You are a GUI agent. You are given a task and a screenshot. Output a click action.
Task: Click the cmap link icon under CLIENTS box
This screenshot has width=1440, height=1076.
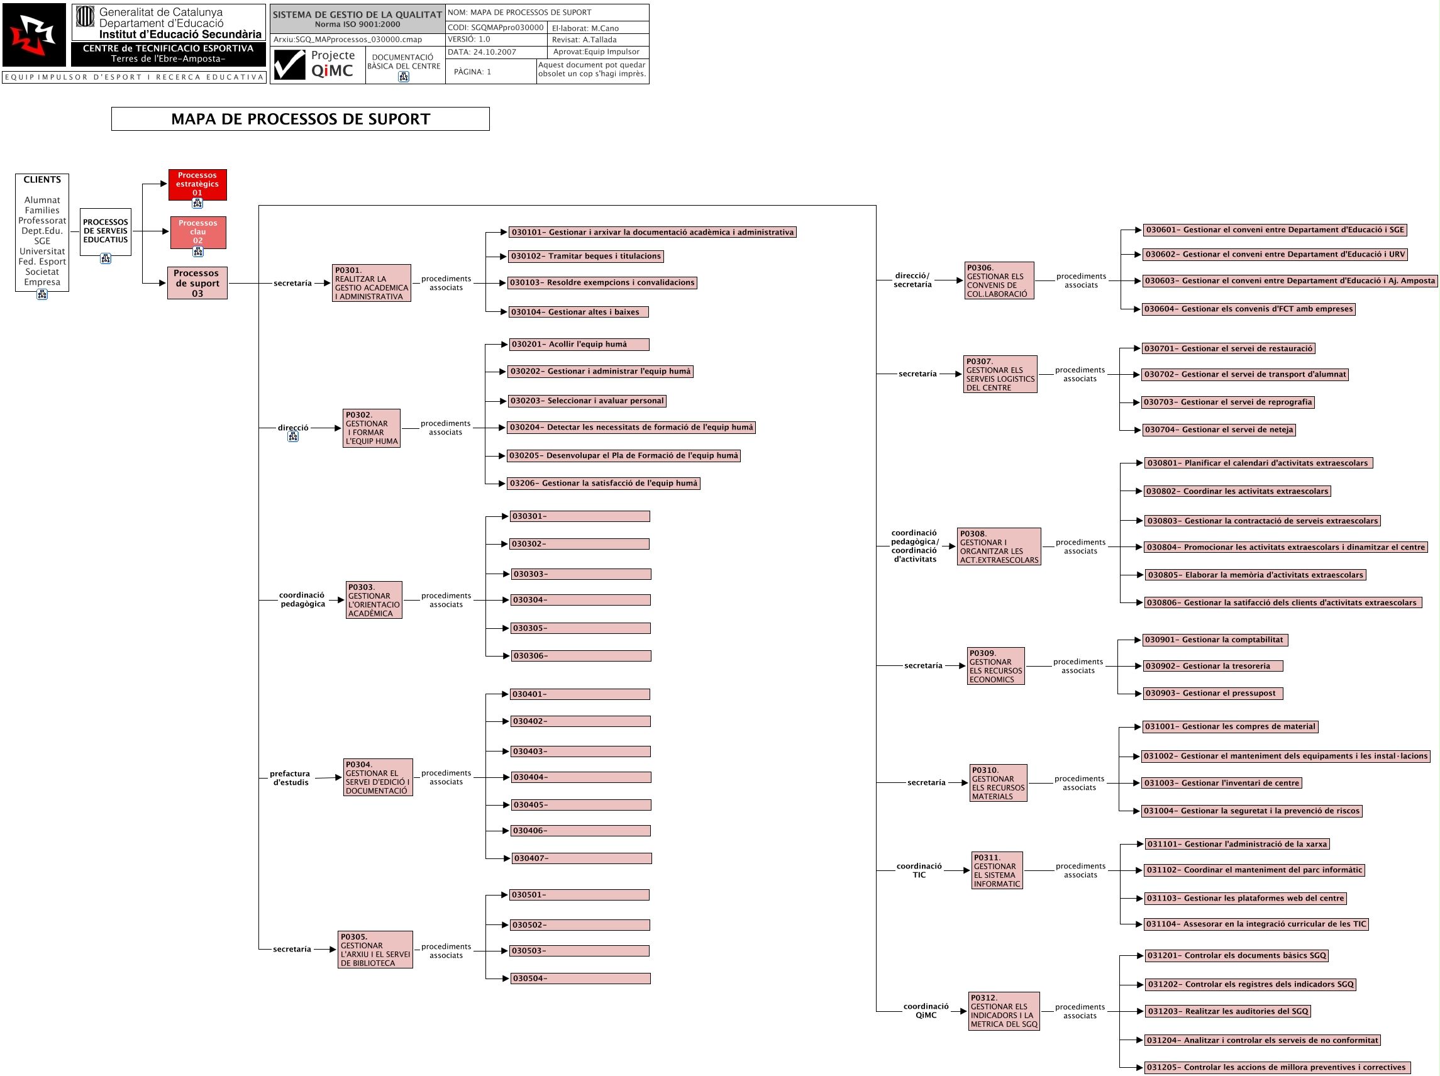pos(42,295)
